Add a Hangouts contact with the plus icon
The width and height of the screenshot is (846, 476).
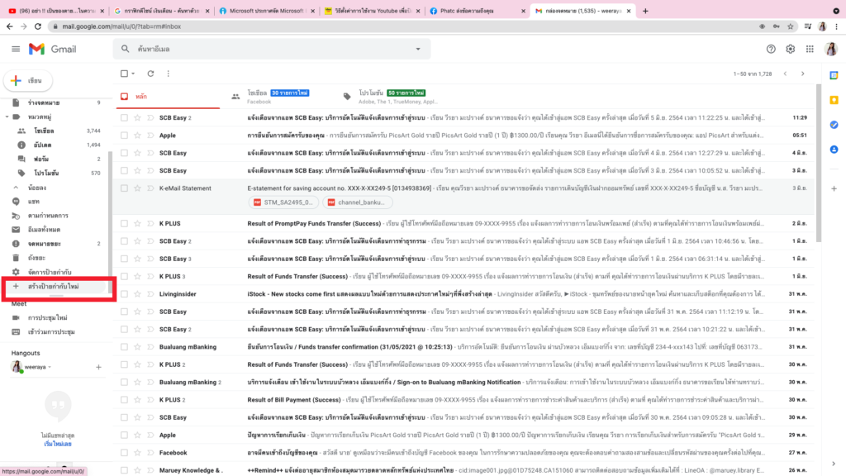pyautogui.click(x=98, y=368)
